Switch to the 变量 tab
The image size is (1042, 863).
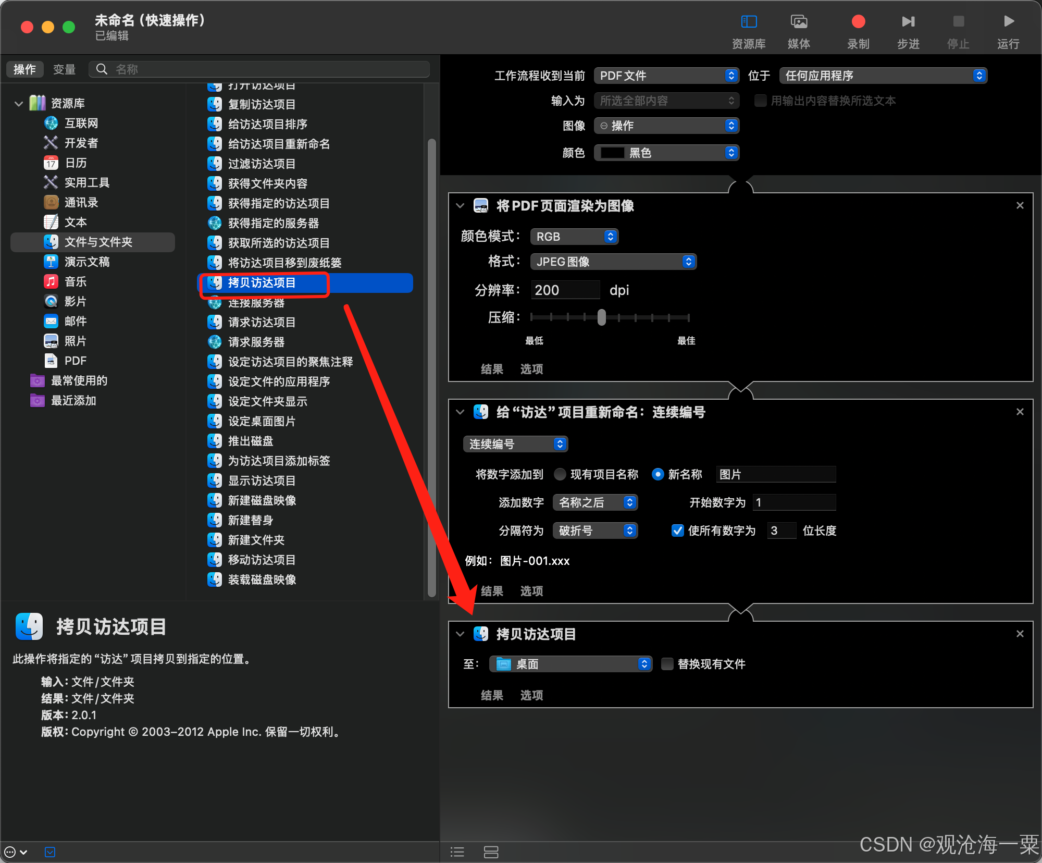click(64, 69)
